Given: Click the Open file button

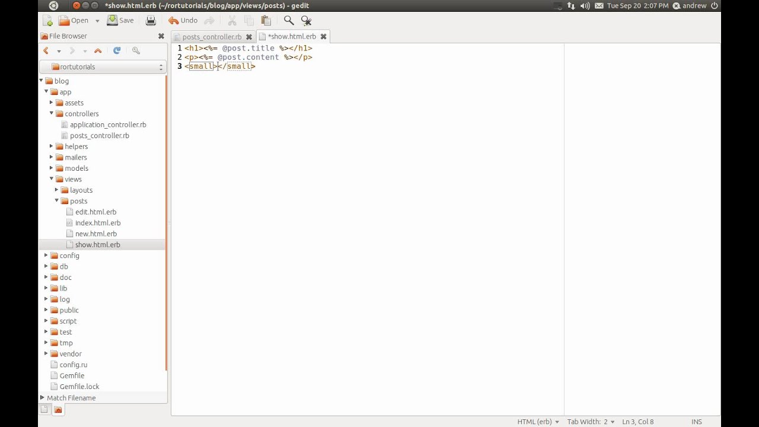Looking at the screenshot, I should [x=74, y=20].
